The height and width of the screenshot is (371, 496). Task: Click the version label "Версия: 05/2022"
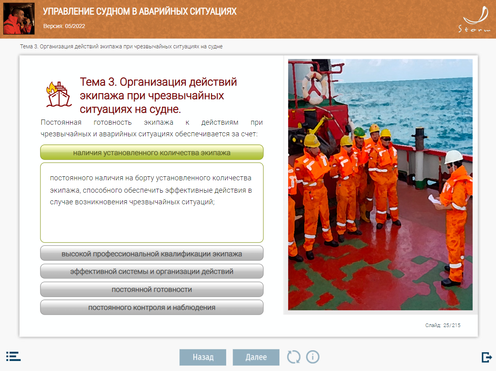[64, 26]
